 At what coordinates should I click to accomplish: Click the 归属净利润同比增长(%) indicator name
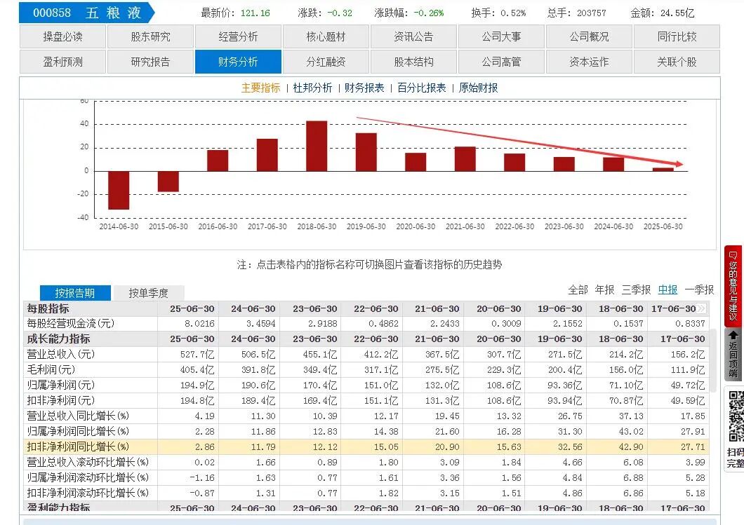78,431
